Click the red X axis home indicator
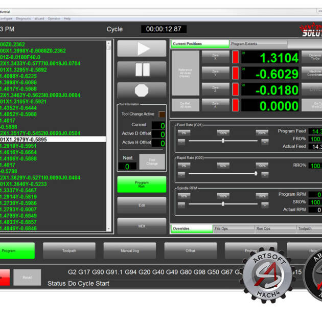The width and height of the screenshot is (322, 322). pos(236,57)
